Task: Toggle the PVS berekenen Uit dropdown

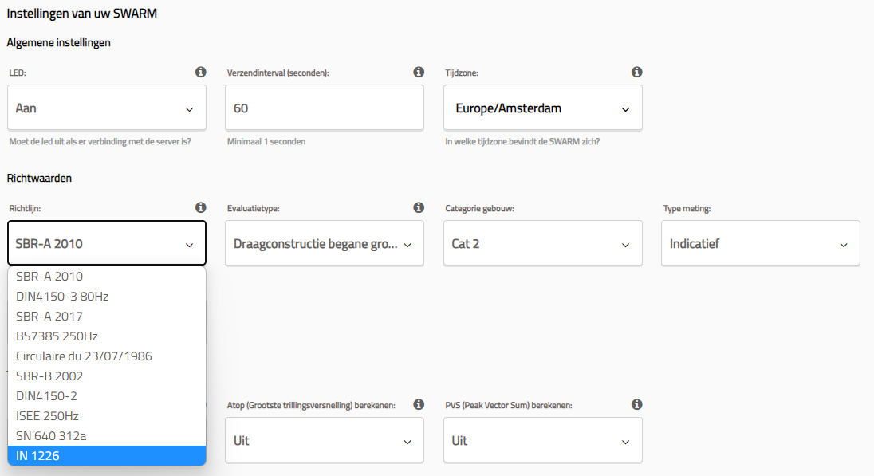Action: click(542, 440)
